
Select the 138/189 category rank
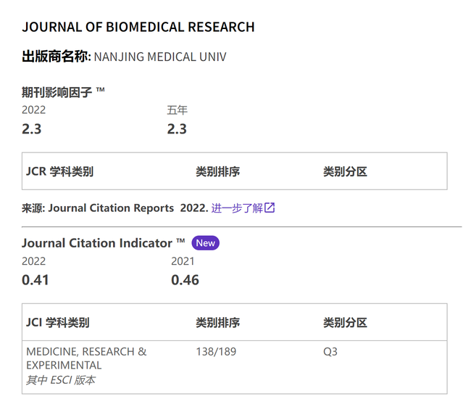click(x=216, y=351)
